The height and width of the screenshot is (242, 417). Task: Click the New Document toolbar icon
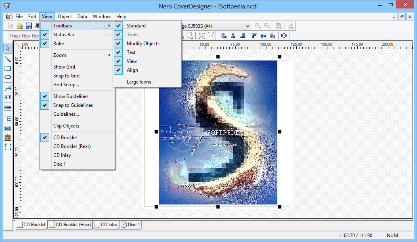[10, 26]
